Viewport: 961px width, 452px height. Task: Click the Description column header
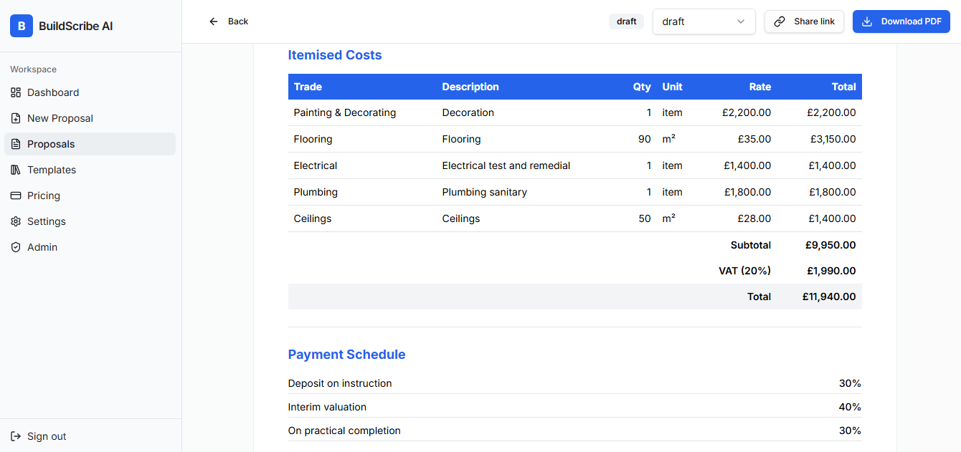pyautogui.click(x=470, y=87)
